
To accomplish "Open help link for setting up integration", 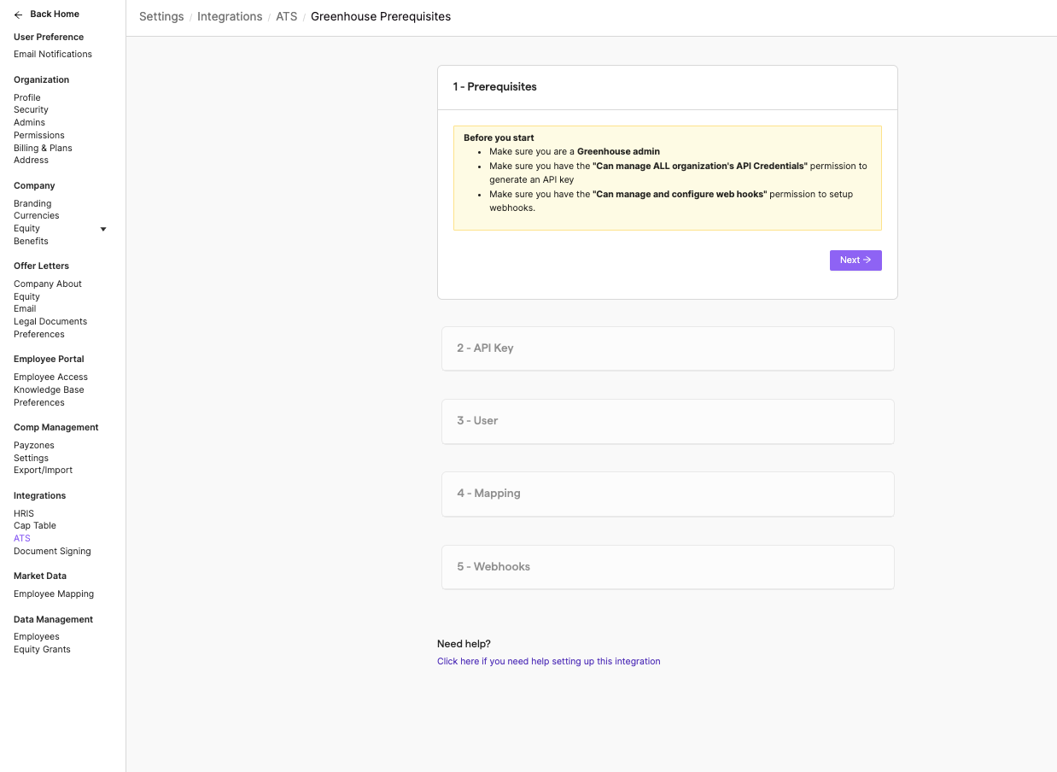I will click(548, 661).
